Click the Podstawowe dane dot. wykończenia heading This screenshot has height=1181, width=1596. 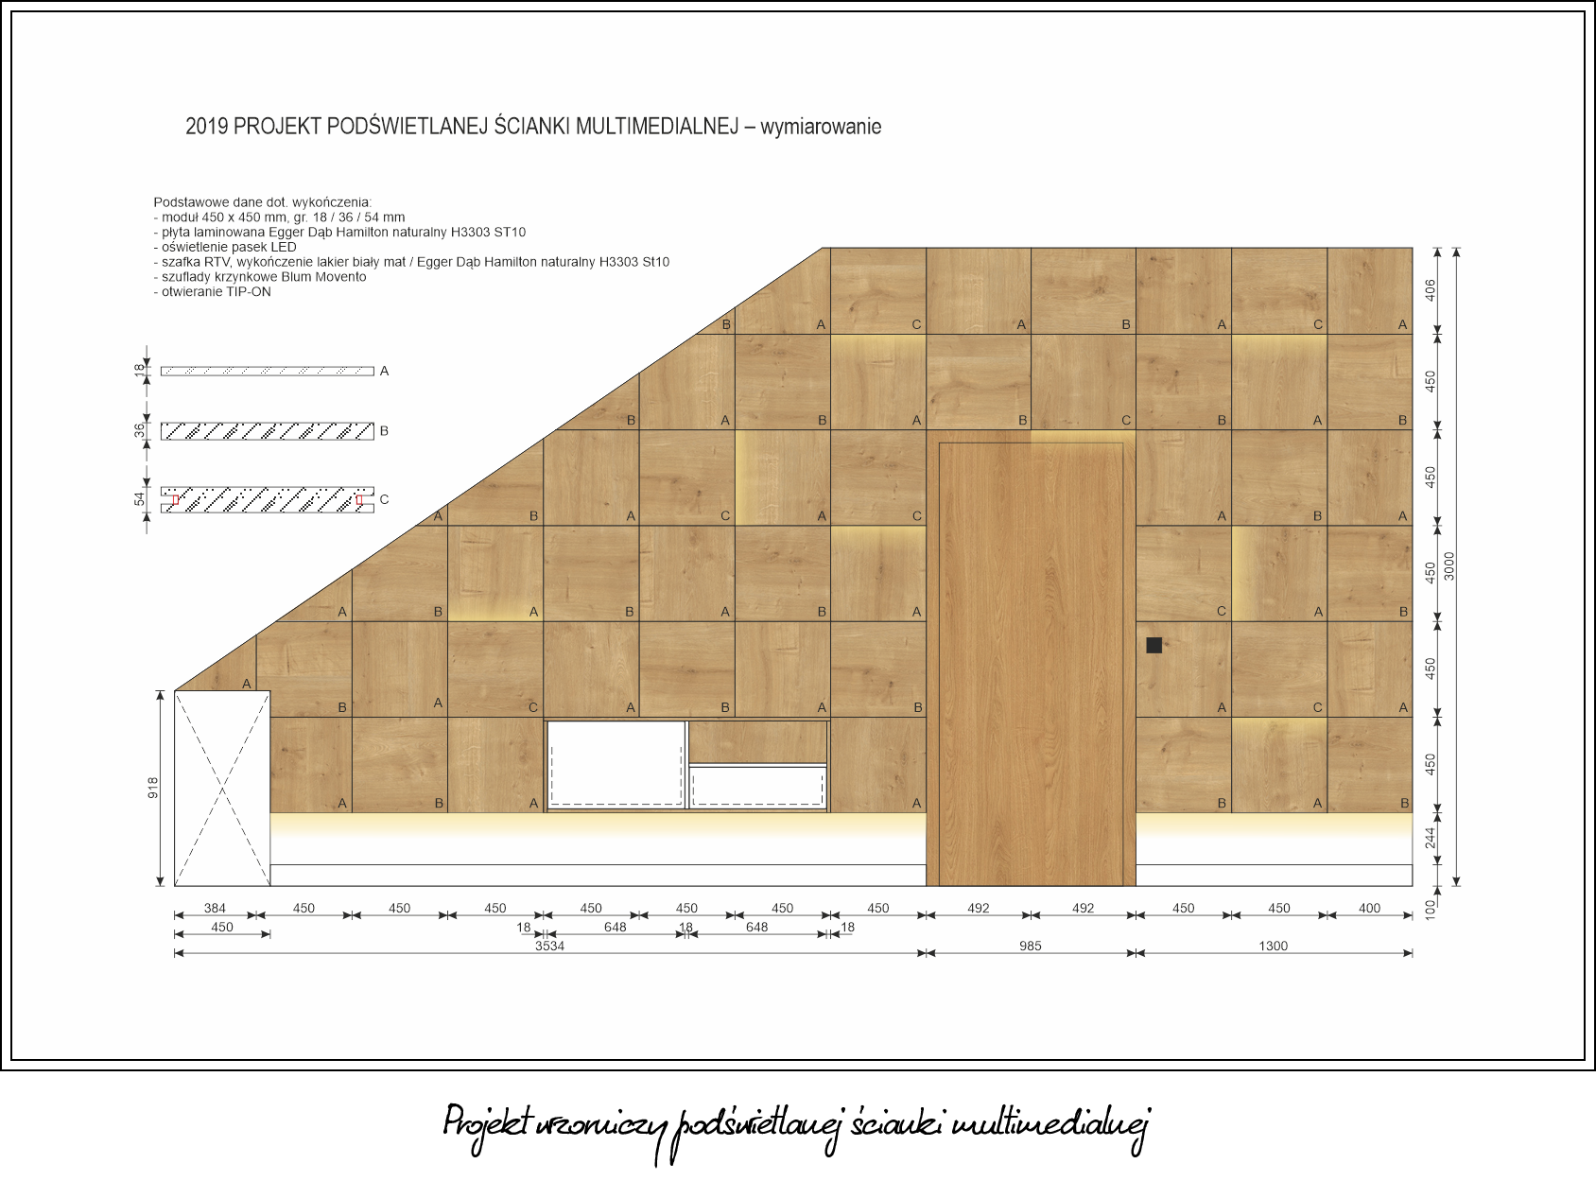[x=263, y=202]
